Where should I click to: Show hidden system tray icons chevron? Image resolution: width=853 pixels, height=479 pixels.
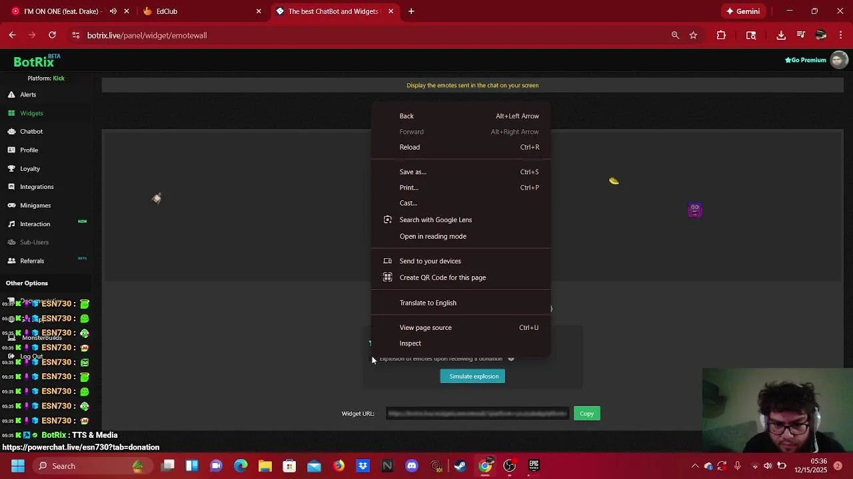tap(695, 466)
